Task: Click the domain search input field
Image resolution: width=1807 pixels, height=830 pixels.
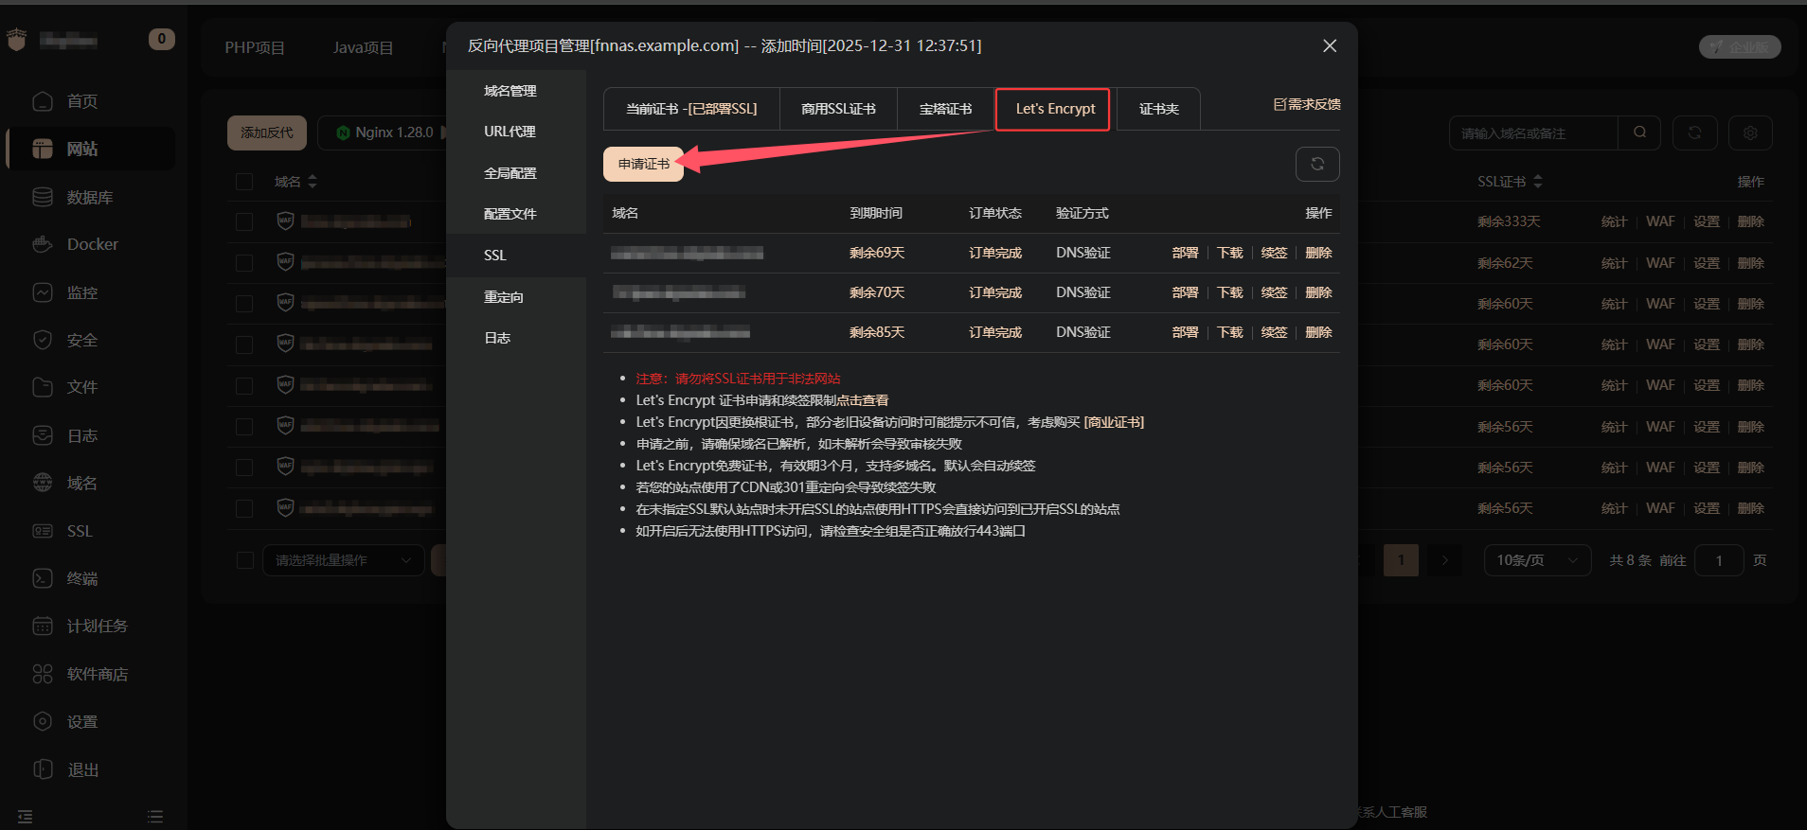Action: [1531, 133]
